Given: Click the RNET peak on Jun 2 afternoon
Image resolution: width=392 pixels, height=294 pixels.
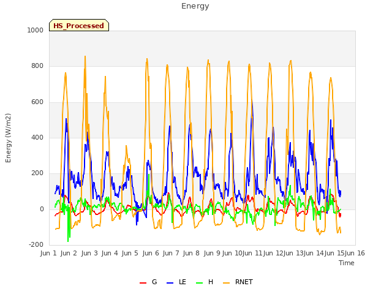Looking at the screenshot, I should (85, 56).
